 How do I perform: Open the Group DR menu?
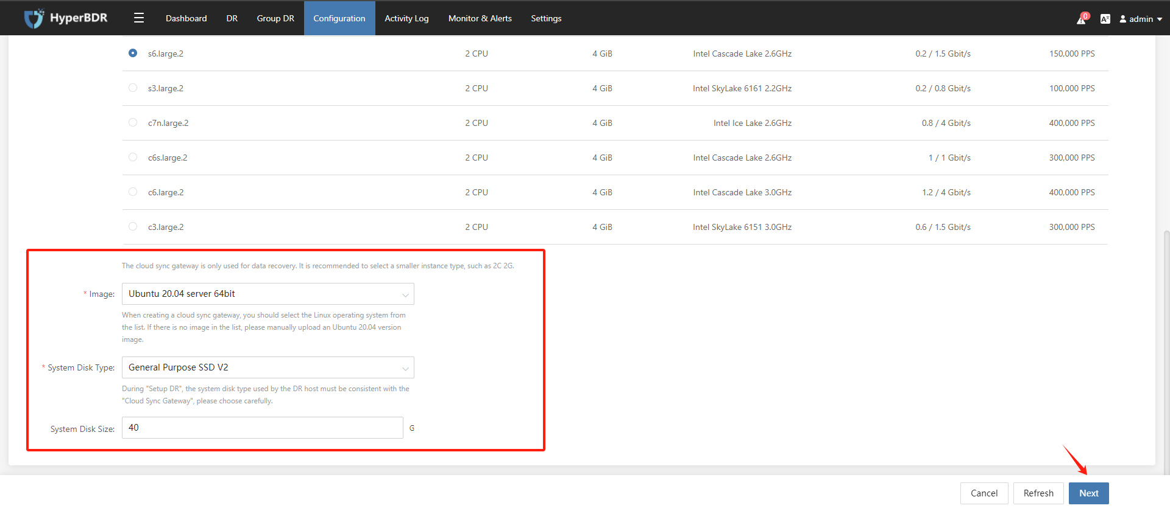click(275, 18)
